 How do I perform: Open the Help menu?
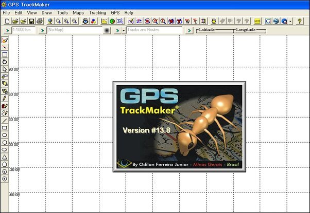point(129,13)
